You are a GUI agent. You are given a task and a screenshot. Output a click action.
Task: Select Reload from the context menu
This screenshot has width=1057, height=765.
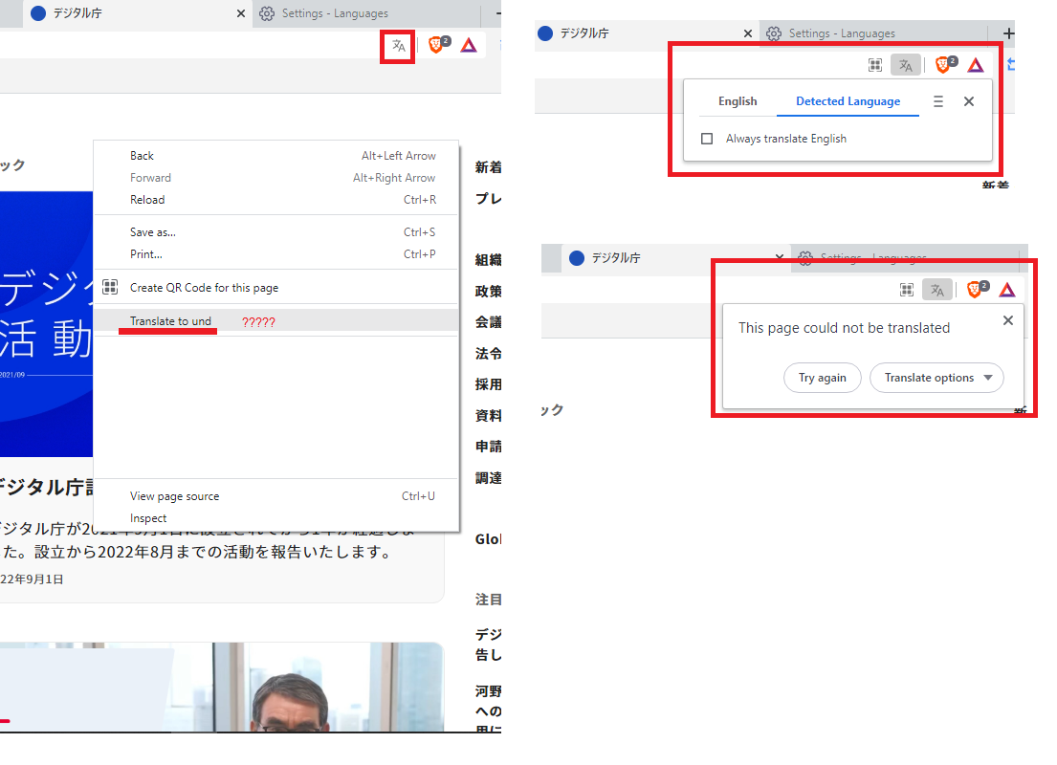(x=147, y=199)
